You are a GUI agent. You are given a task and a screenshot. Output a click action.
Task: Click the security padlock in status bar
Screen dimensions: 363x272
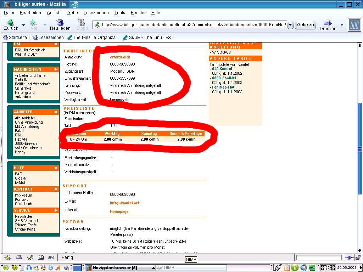pos(358,257)
